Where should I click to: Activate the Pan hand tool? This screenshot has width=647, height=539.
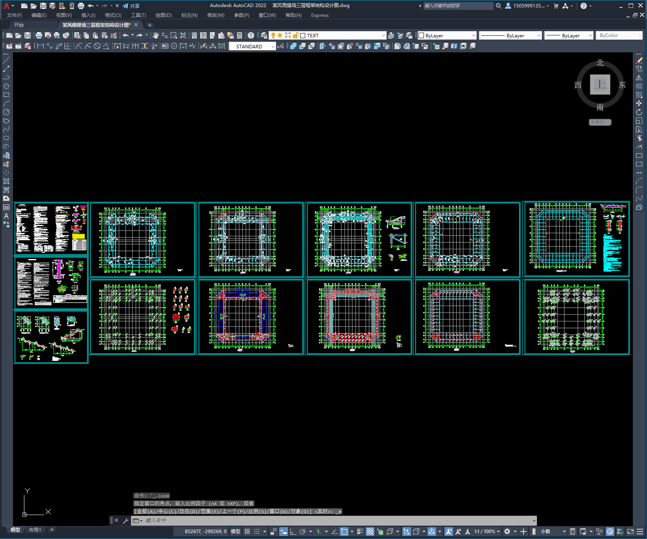click(156, 35)
